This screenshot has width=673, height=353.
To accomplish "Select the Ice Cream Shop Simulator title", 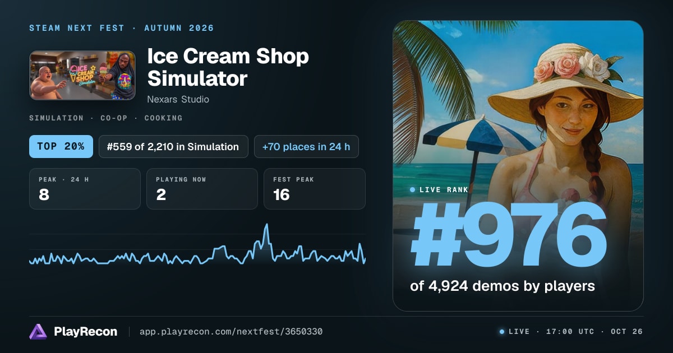I will click(228, 67).
